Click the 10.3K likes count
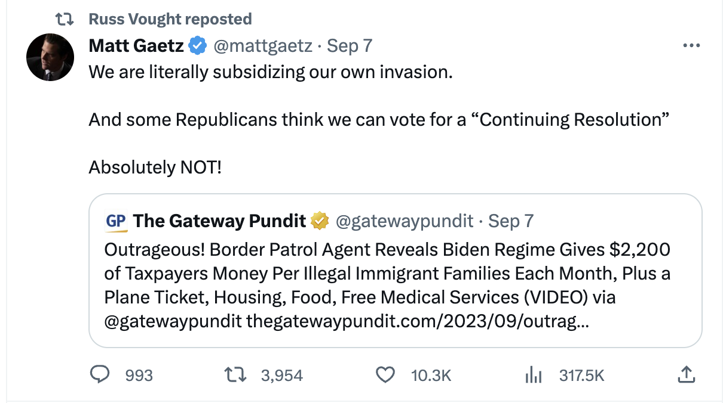Screen dimensions: 723x403 click(x=431, y=376)
